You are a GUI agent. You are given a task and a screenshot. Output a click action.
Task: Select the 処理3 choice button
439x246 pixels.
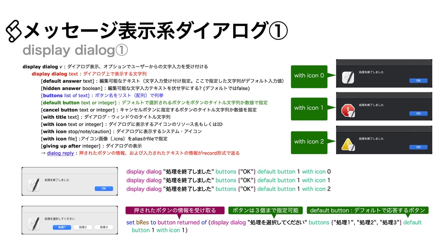[104, 227]
